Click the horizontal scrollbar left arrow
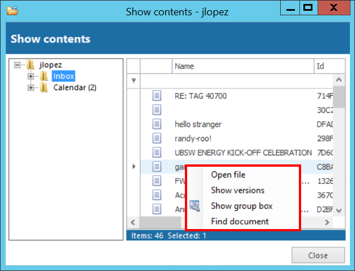The height and width of the screenshot is (271, 355). coord(133,222)
